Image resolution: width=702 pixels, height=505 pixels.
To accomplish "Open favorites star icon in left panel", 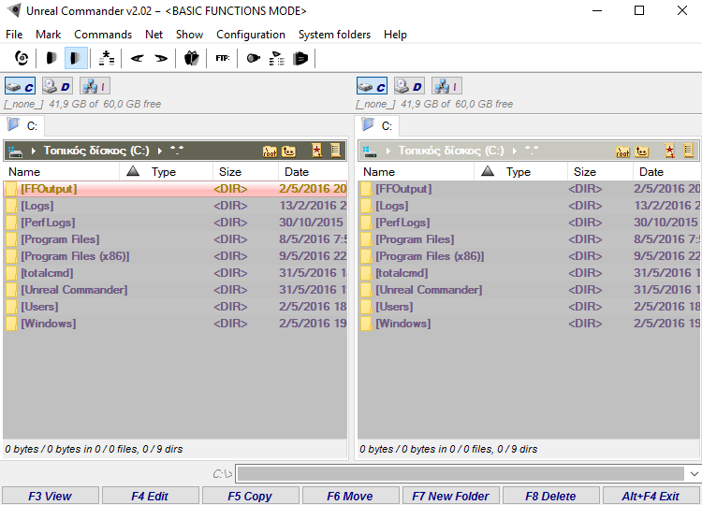I will click(316, 151).
